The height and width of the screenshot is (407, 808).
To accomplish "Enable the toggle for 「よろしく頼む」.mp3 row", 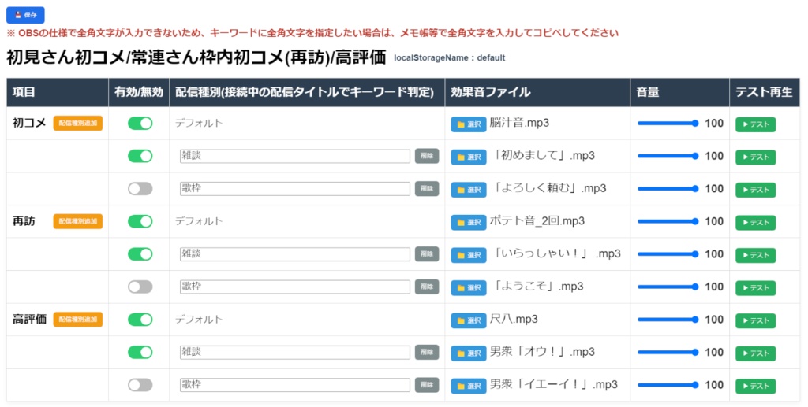I will click(x=140, y=189).
